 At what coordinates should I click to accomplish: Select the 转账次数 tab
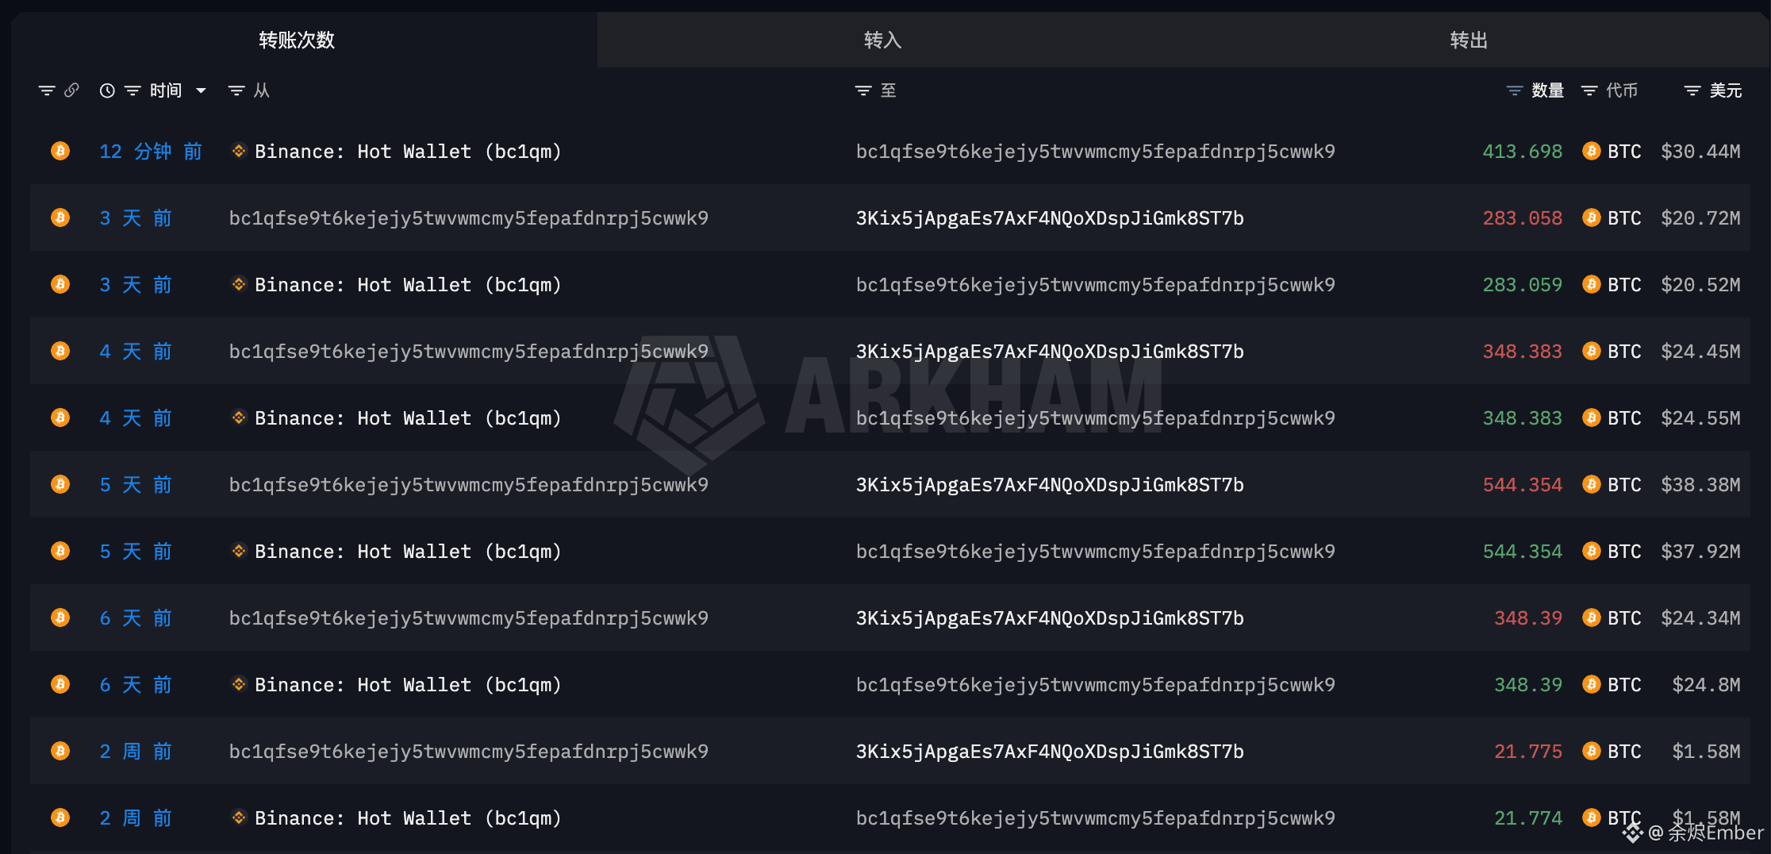point(297,40)
